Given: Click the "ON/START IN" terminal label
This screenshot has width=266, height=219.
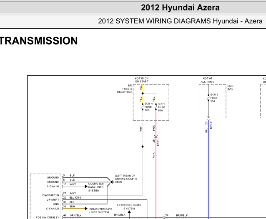Looking at the screenshot, I should point(51,195).
